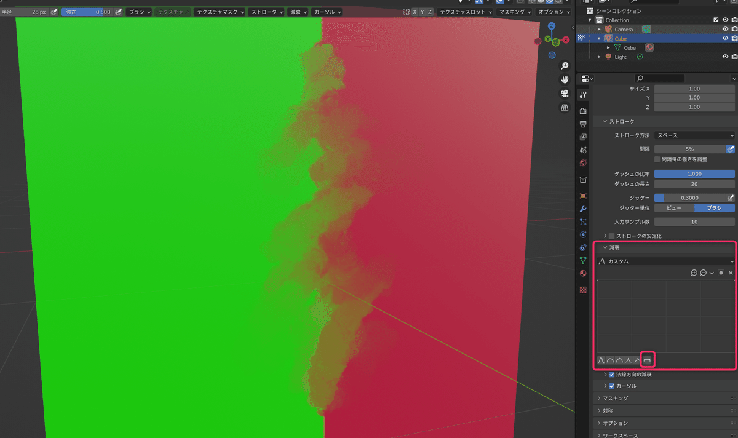Enable 間隔毎の強さを調整 checkbox
This screenshot has height=438, width=738.
(x=657, y=159)
